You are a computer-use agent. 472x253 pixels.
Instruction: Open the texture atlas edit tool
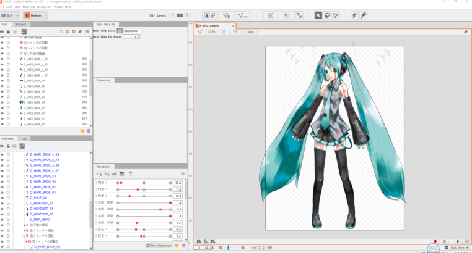pos(210,15)
